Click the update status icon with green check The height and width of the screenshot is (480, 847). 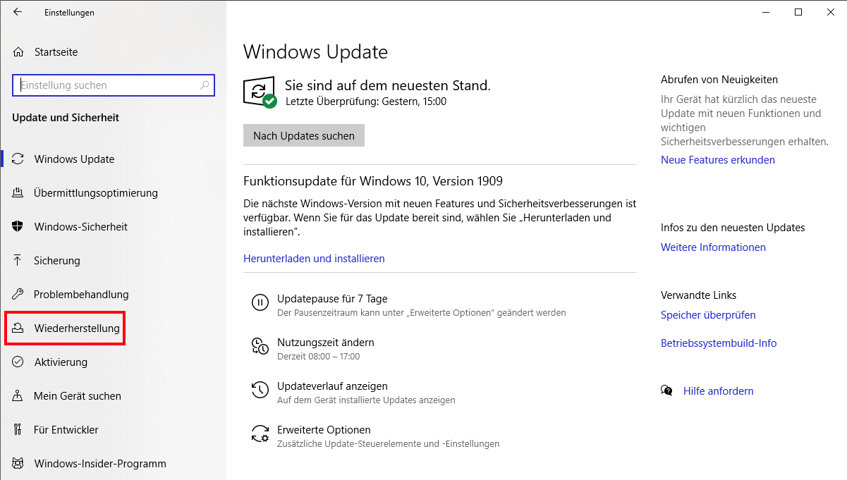[x=260, y=92]
